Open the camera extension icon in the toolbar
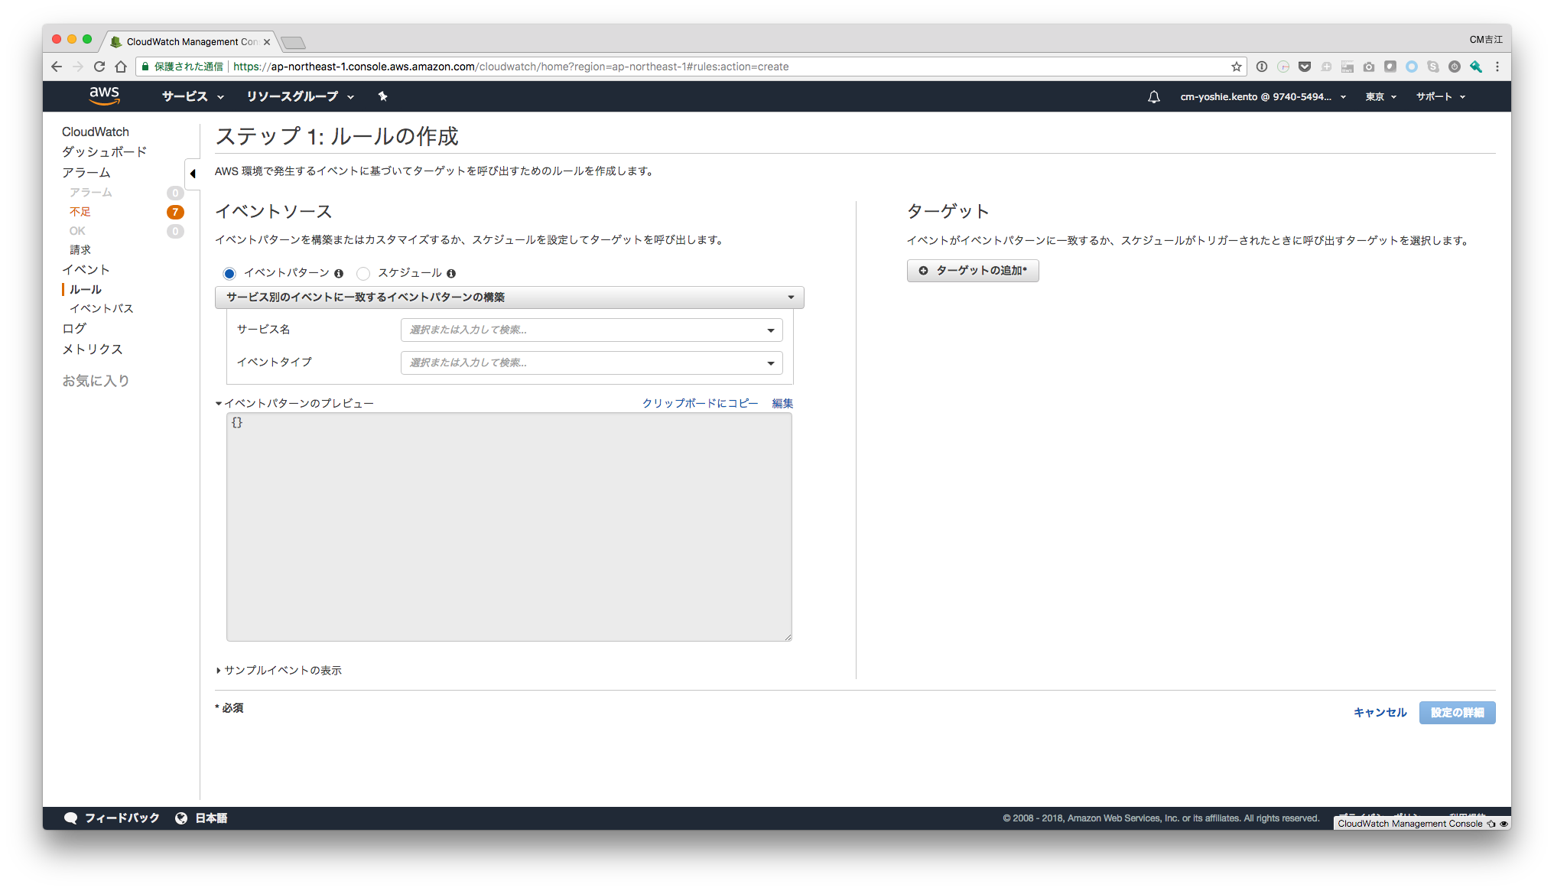The image size is (1554, 891). point(1368,67)
